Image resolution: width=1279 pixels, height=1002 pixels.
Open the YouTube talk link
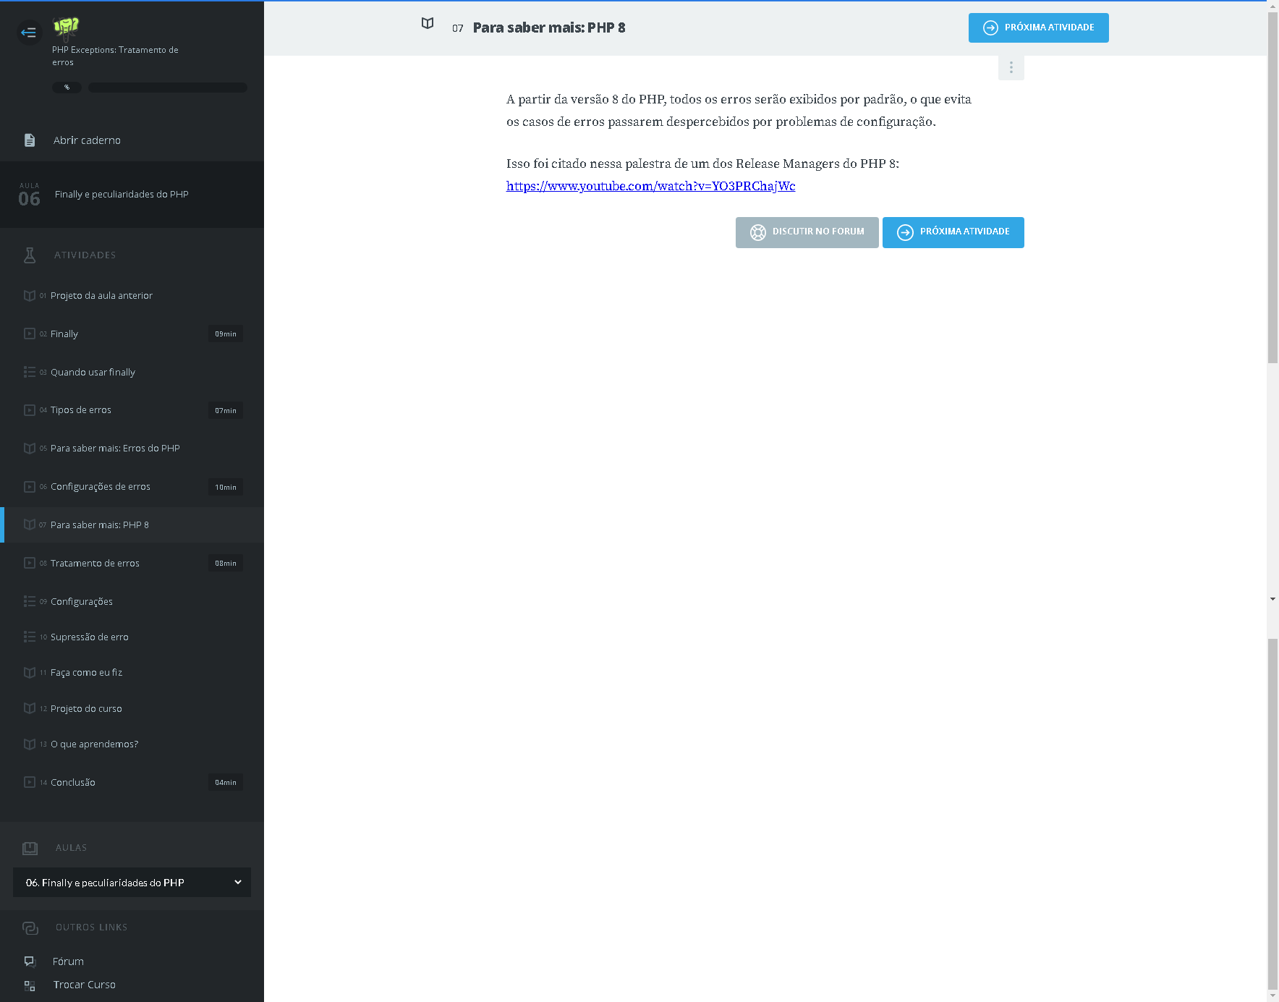[x=650, y=186]
